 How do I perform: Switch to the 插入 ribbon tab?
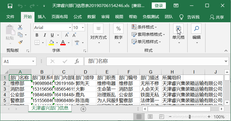point(42,17)
